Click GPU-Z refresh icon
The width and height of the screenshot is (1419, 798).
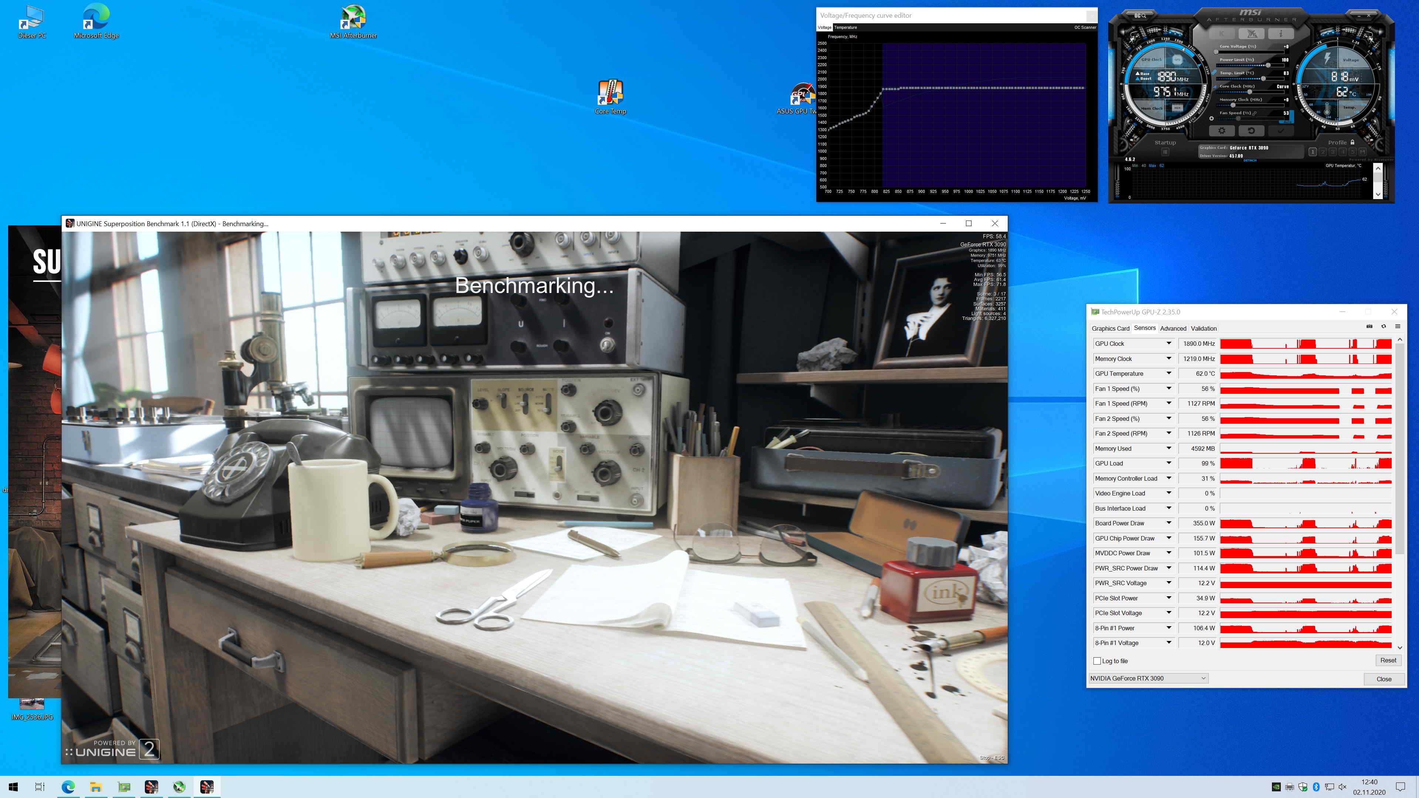click(x=1383, y=327)
